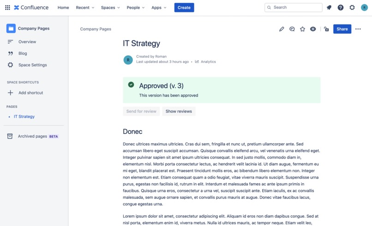
Task: Expand the People dropdown
Action: coord(136,7)
